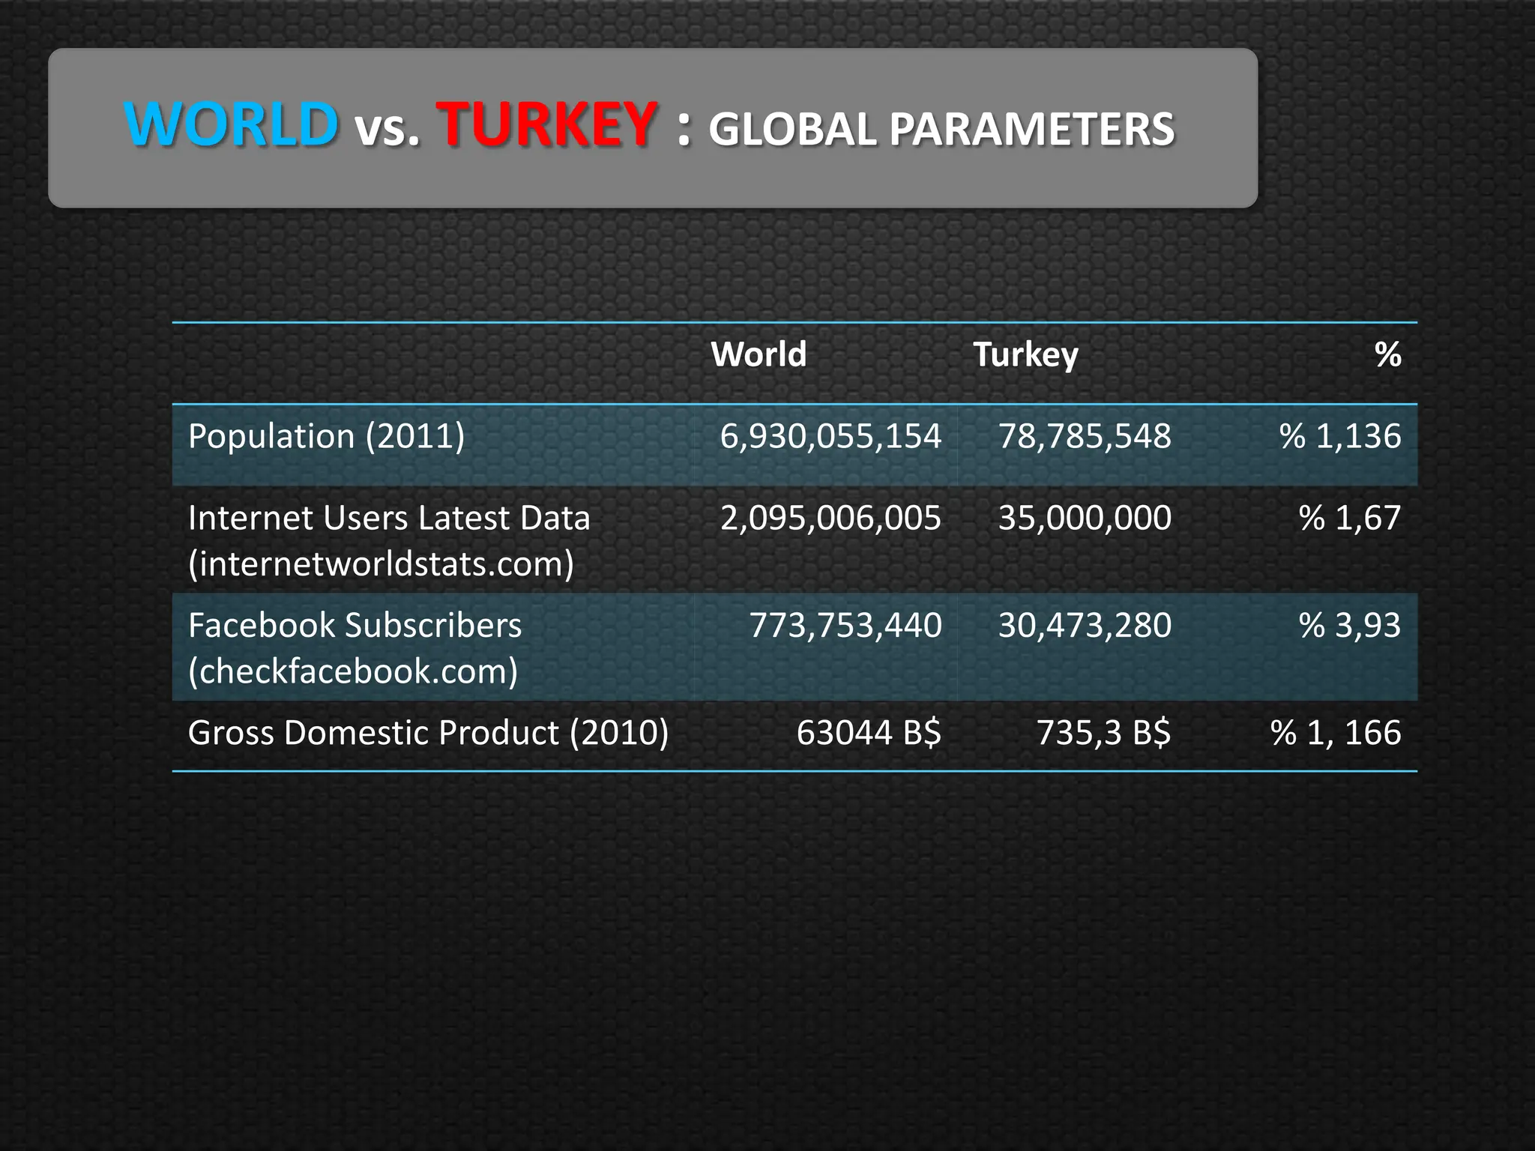Screen dimensions: 1535x1151
Task: Click the % 1,67 internet percentage
Action: pos(1350,518)
